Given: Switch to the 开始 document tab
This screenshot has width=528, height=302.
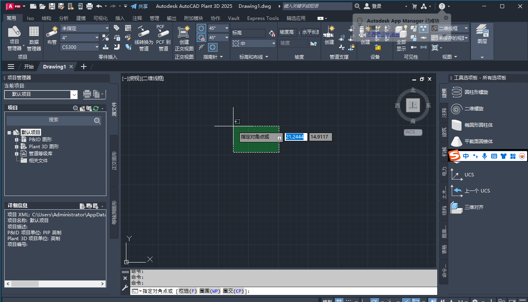Looking at the screenshot, I should 29,67.
